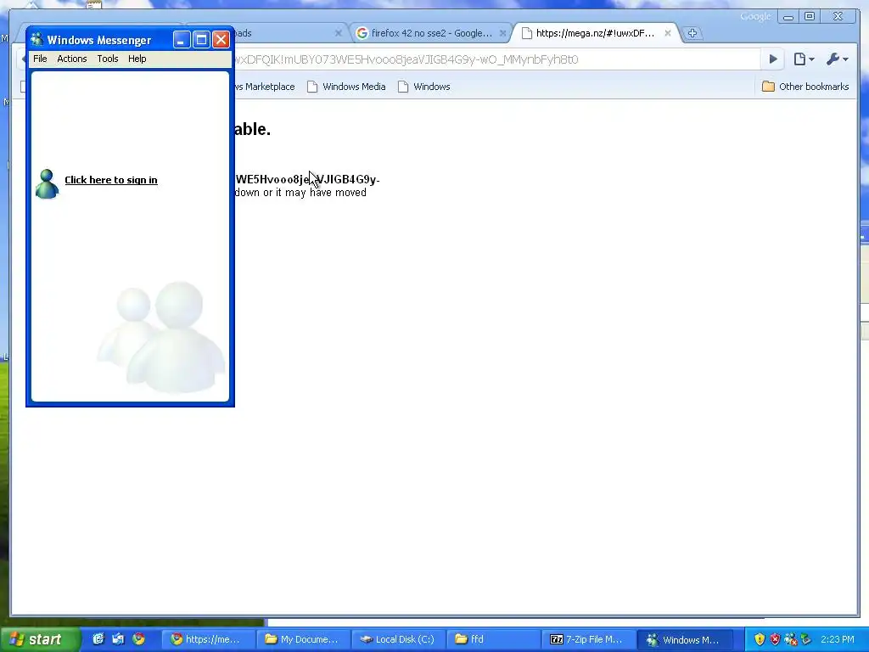Click the Windows Messenger taskbar button
The height and width of the screenshot is (652, 869).
(685, 639)
